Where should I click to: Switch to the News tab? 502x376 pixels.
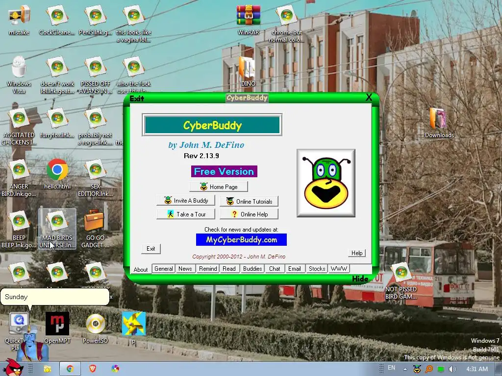(185, 269)
